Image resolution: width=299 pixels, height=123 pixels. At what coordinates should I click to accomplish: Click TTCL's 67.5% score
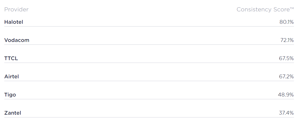(286, 58)
